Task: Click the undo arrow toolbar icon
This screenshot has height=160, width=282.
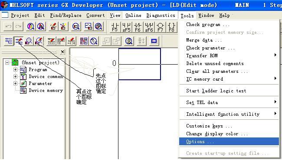Action: tap(8, 26)
